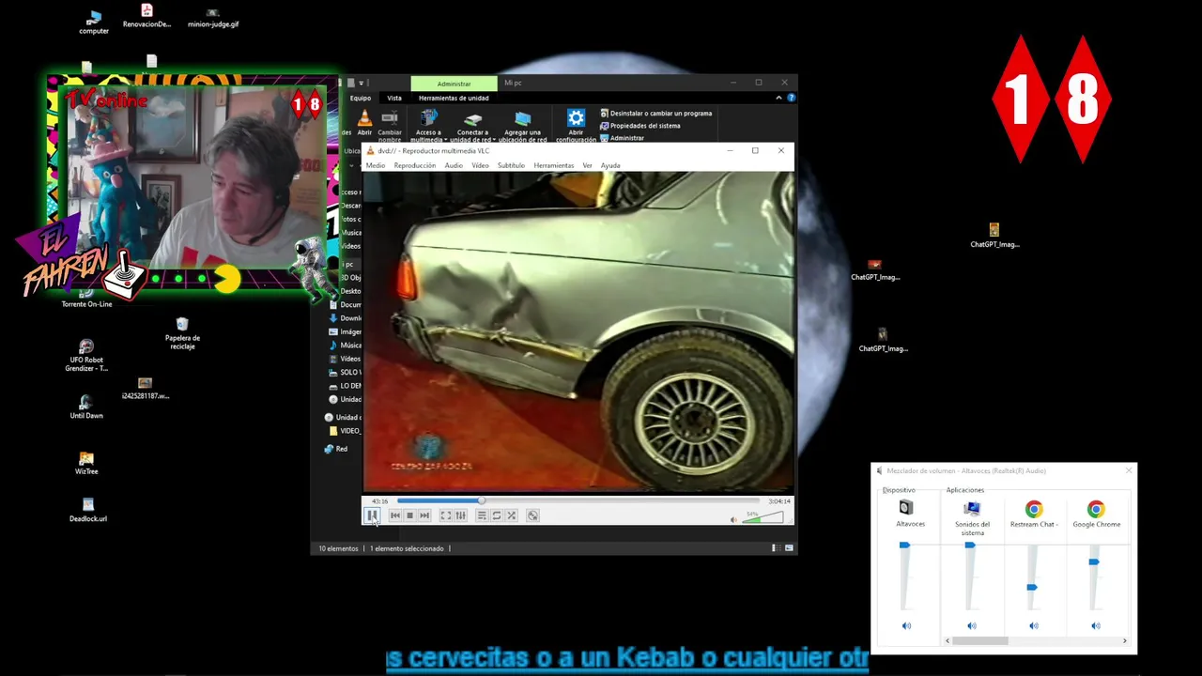Show the VLC playlist

coord(482,515)
